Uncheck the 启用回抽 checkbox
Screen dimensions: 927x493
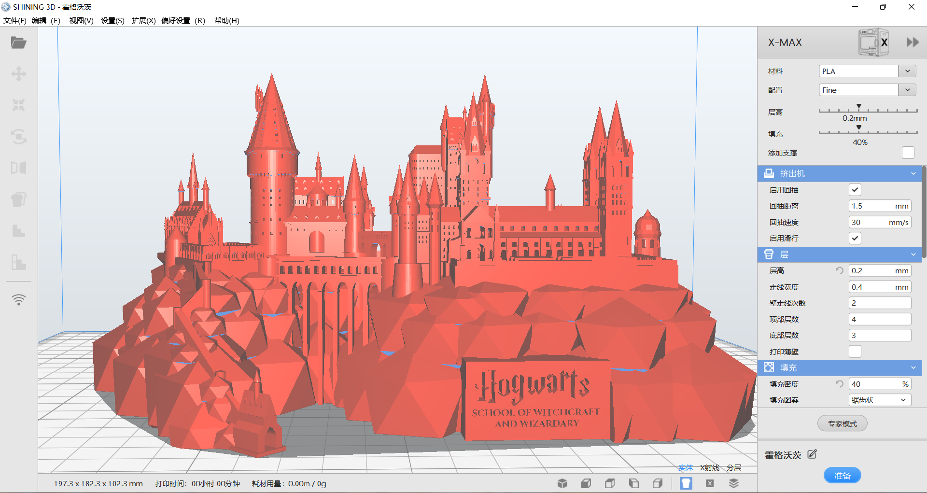click(x=855, y=190)
